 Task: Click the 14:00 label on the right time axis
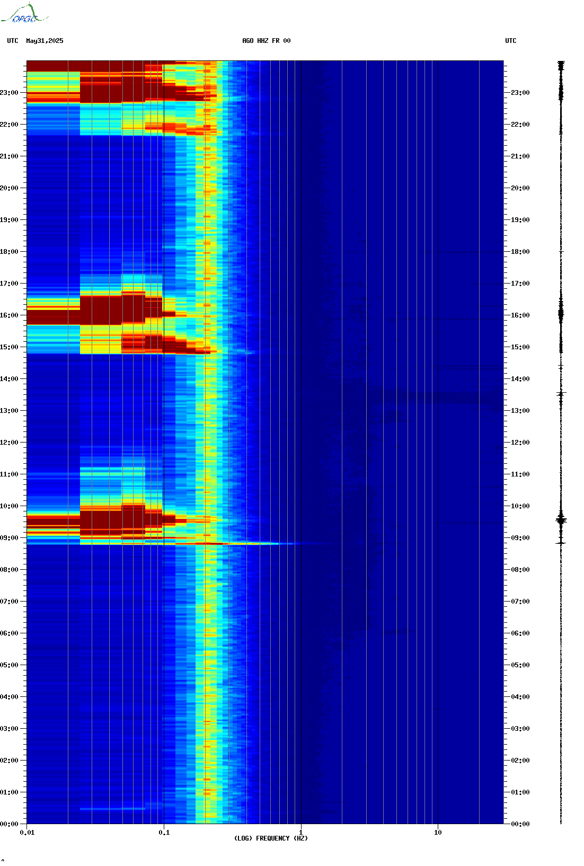click(x=520, y=379)
